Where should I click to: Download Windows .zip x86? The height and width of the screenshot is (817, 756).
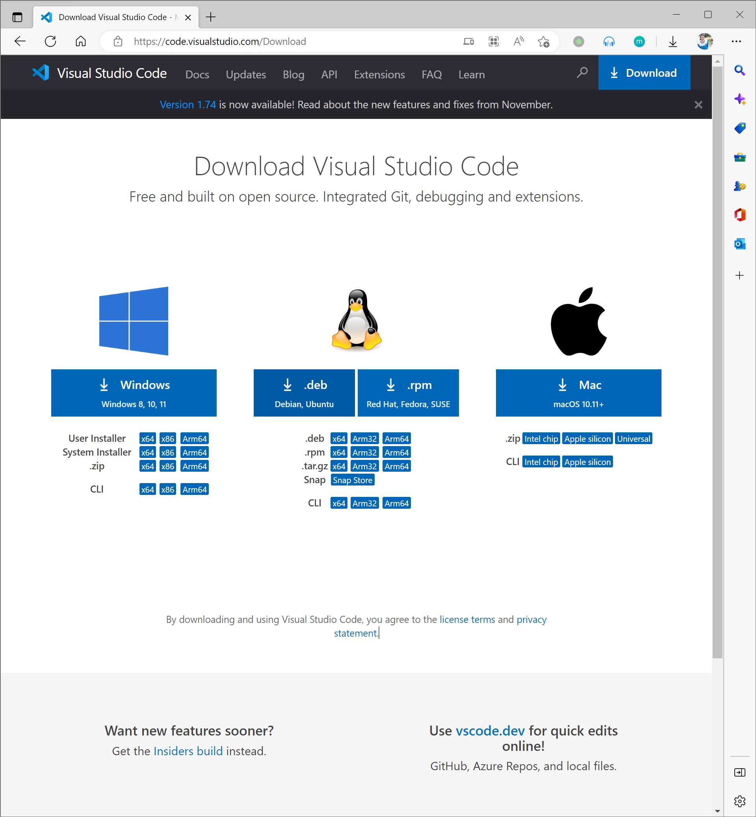click(x=168, y=466)
